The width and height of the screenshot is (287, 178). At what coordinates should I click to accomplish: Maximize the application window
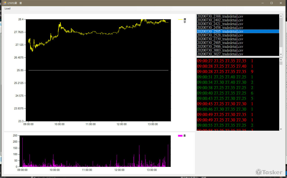pos(272,3)
